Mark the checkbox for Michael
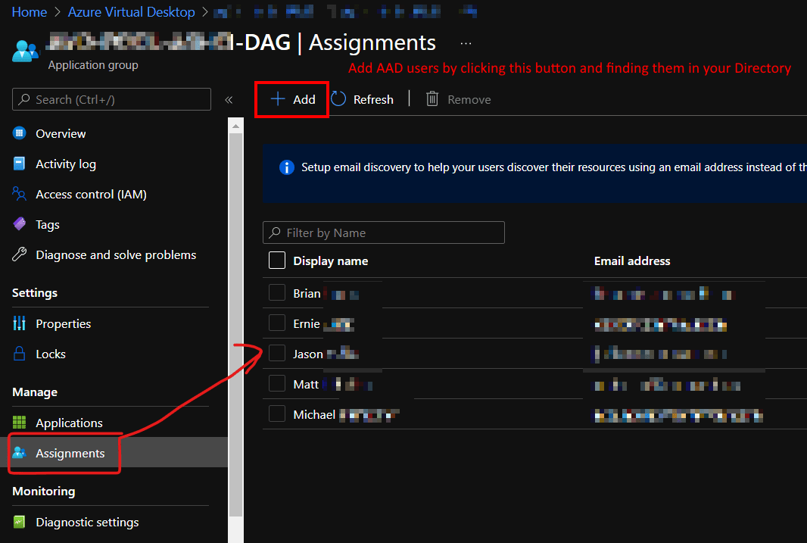 277,413
